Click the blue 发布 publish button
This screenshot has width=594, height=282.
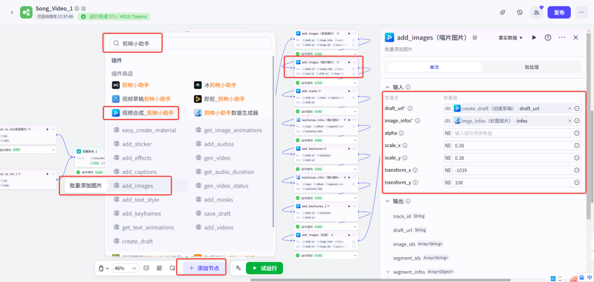[x=559, y=12]
